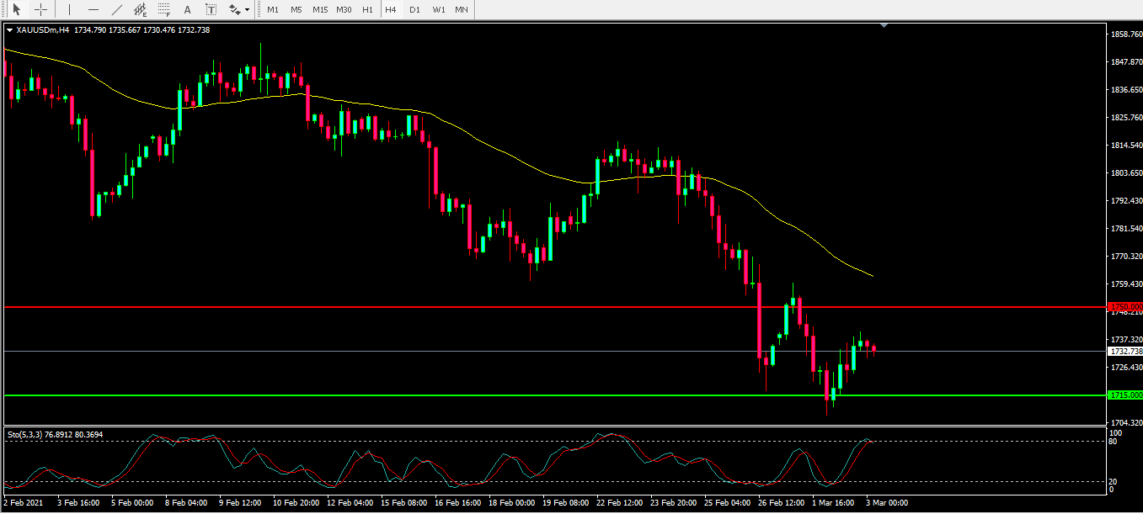Select the text label tool
1143x514 pixels.
[x=211, y=9]
